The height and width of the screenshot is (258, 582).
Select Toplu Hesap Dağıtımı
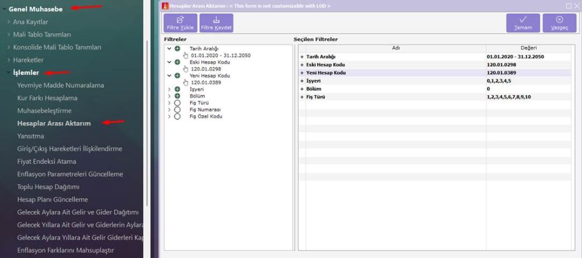pos(48,187)
